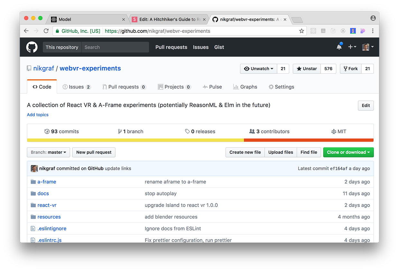
Task: Click the address bar URL
Action: point(157,31)
